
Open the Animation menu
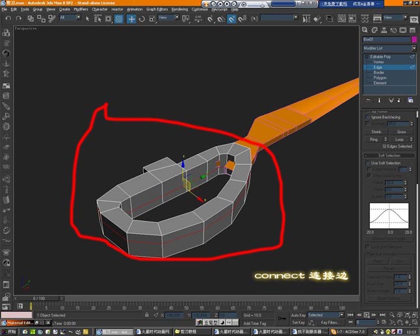click(135, 9)
